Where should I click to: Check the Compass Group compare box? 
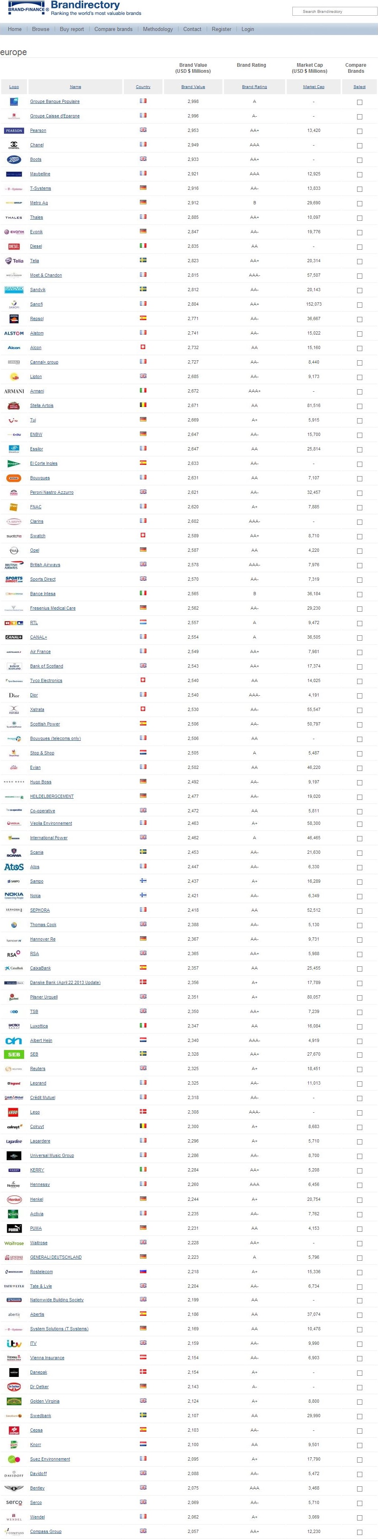[360, 1533]
